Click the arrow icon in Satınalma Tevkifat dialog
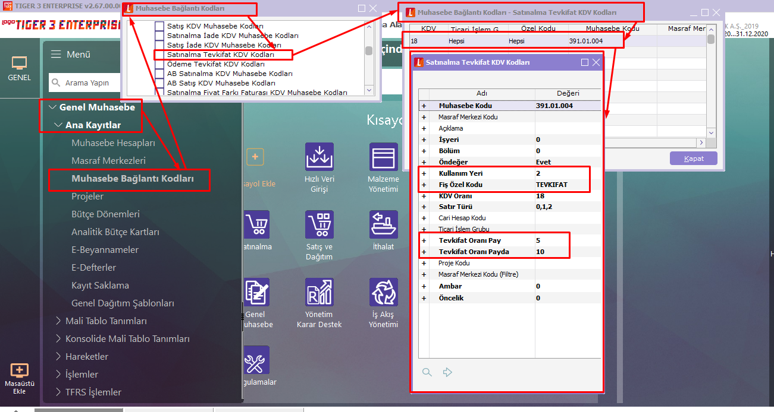774x412 pixels. (448, 372)
